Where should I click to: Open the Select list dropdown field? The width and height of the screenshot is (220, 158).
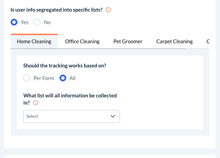(x=67, y=116)
